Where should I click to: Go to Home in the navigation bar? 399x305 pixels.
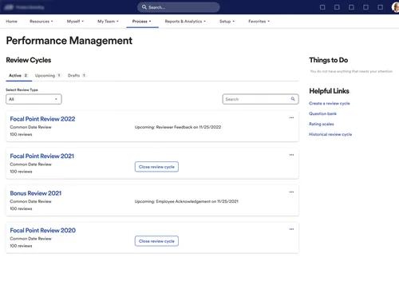pyautogui.click(x=11, y=22)
